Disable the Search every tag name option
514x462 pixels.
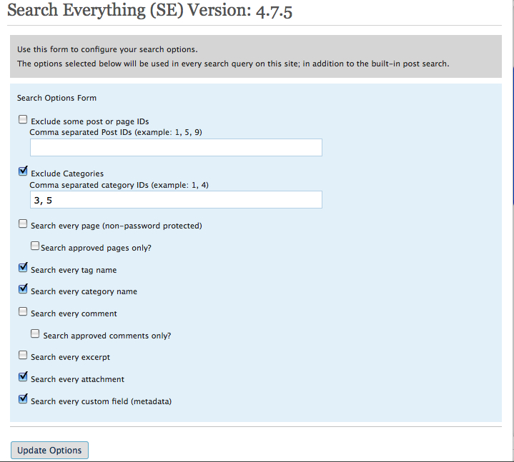(x=23, y=268)
